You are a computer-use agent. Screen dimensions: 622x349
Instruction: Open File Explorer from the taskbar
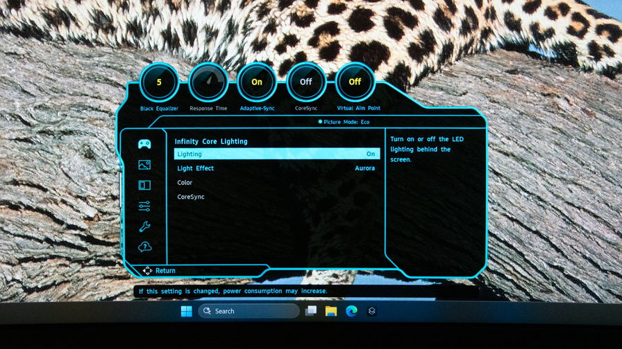331,311
